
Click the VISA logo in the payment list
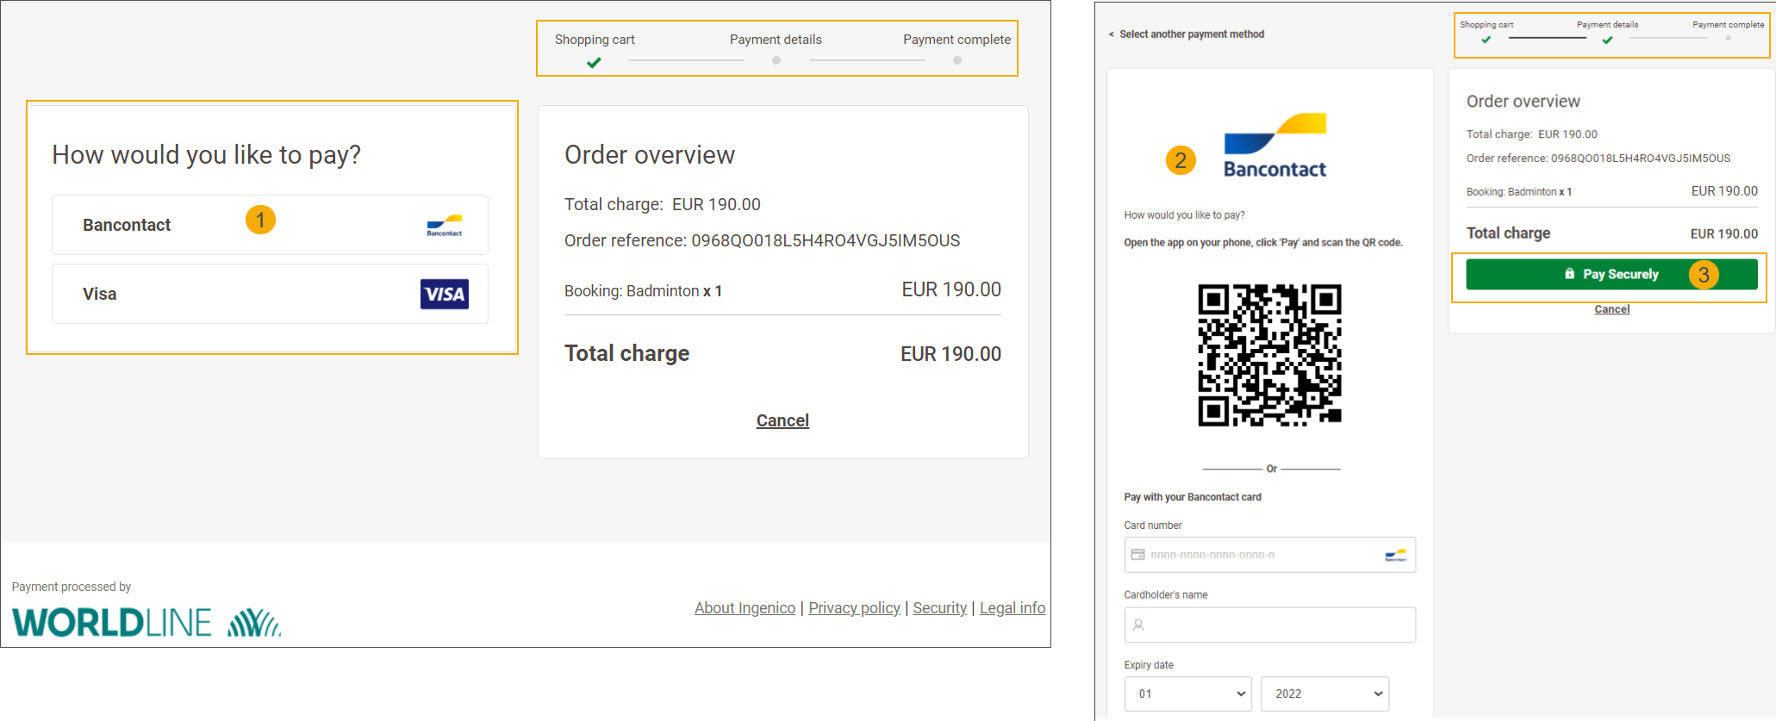point(445,294)
